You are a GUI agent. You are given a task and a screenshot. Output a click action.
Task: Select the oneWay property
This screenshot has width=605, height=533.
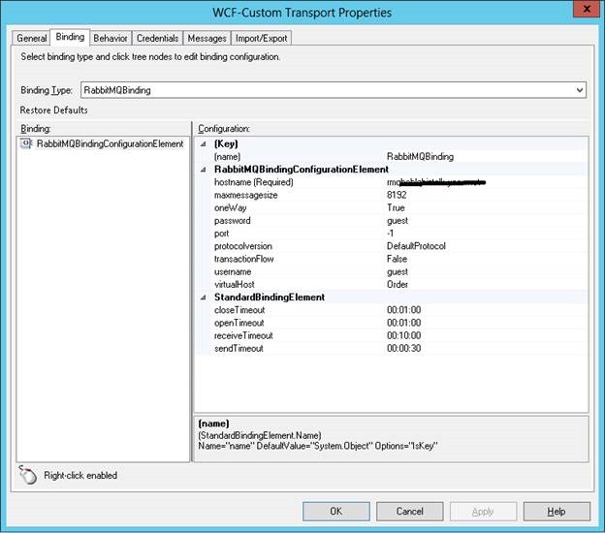pyautogui.click(x=231, y=208)
